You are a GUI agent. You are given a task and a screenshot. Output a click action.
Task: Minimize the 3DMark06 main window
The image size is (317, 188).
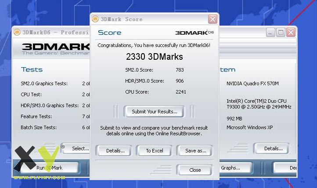point(270,32)
